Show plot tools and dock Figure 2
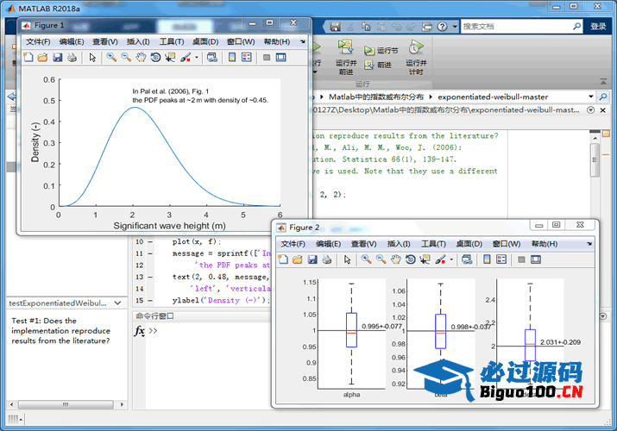This screenshot has width=617, height=431. [536, 259]
